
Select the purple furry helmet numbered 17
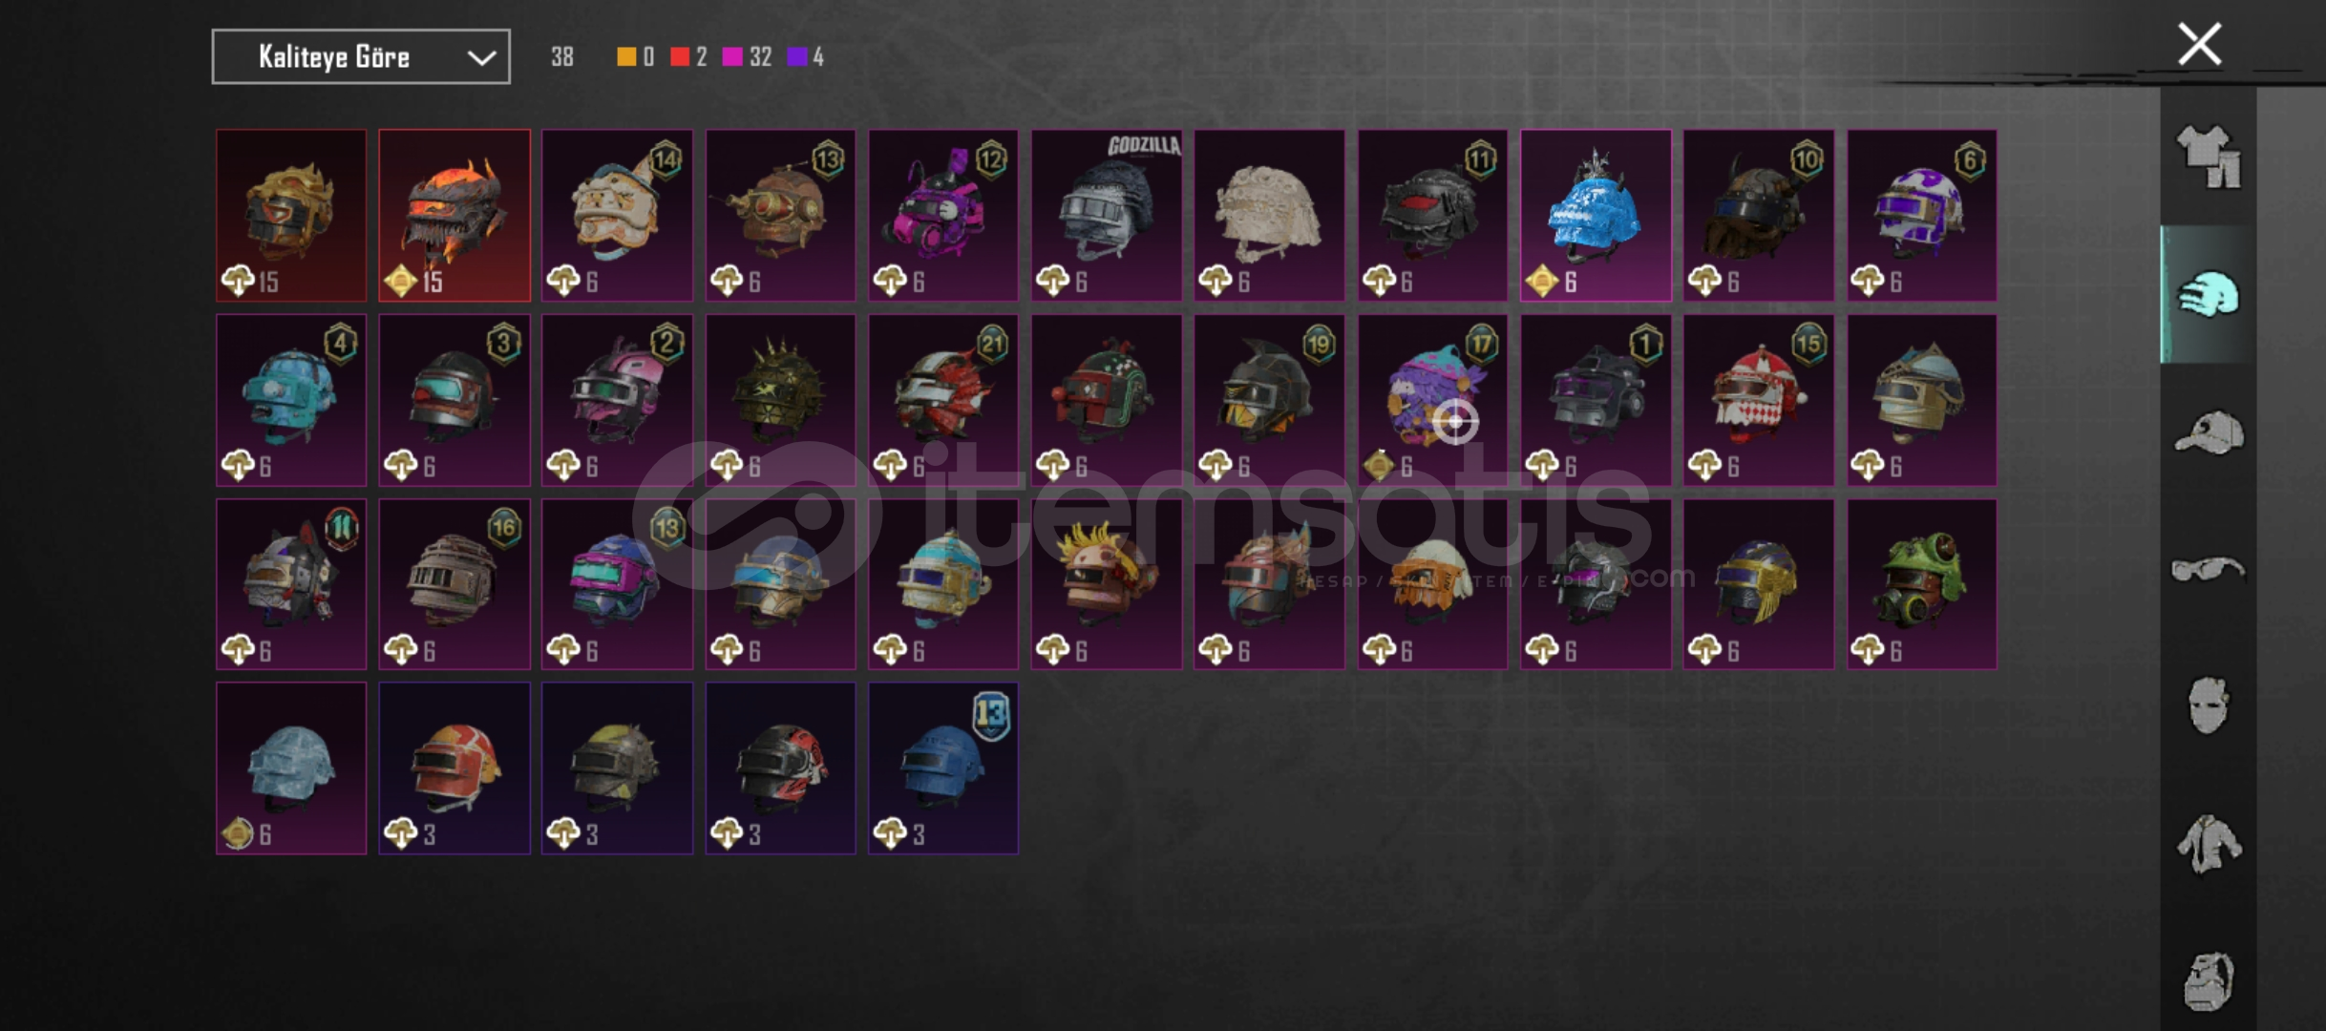[1432, 401]
